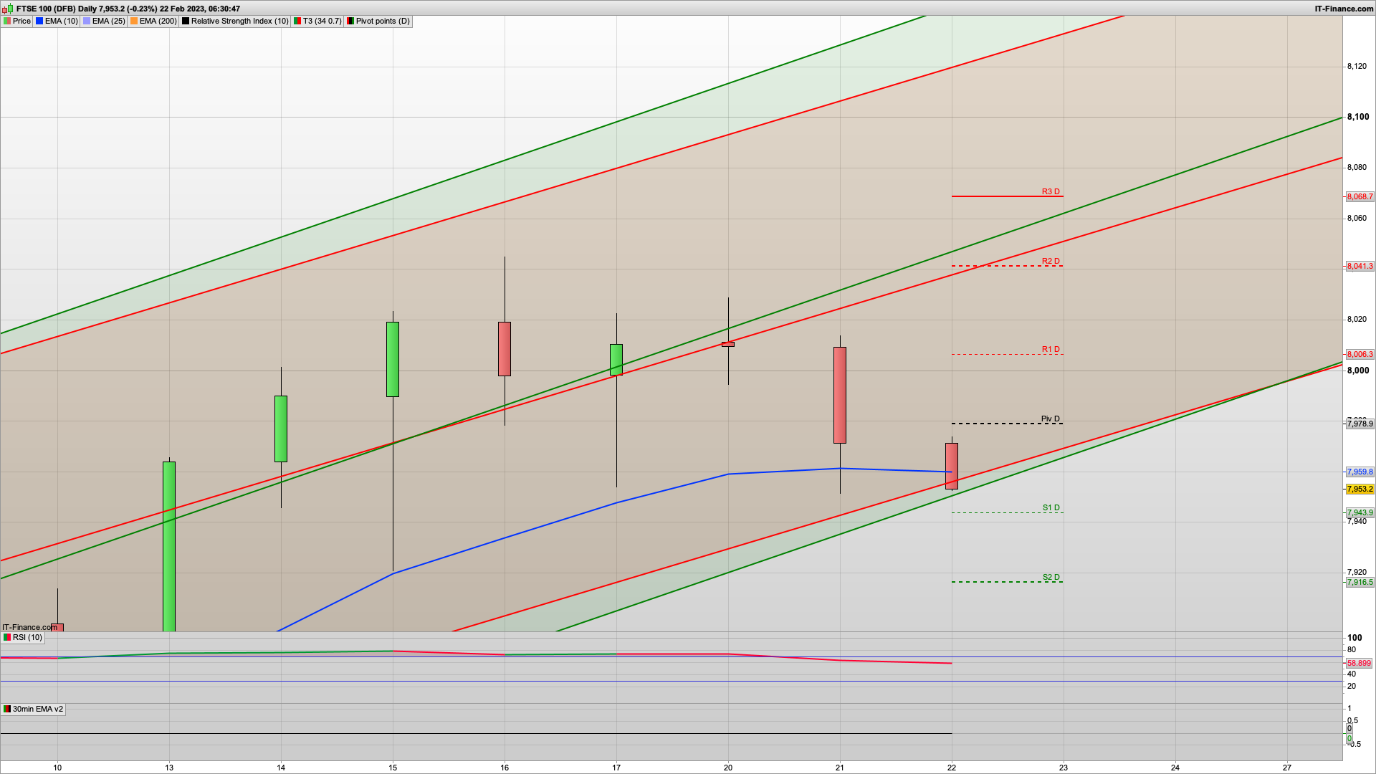Select the red candle for the 21st
This screenshot has height=774, width=1376.
[840, 395]
